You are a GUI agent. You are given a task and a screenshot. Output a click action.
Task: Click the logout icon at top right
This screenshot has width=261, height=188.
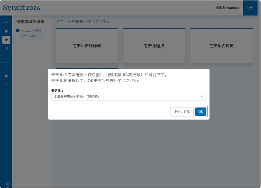tap(251, 8)
